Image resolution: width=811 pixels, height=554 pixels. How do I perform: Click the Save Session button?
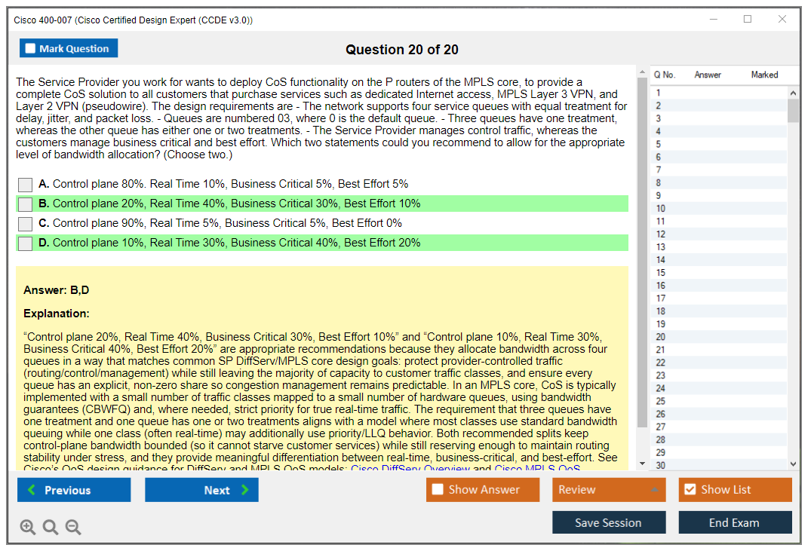pyautogui.click(x=608, y=522)
